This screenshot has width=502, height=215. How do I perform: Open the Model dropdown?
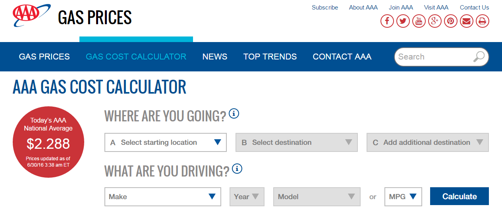(317, 197)
